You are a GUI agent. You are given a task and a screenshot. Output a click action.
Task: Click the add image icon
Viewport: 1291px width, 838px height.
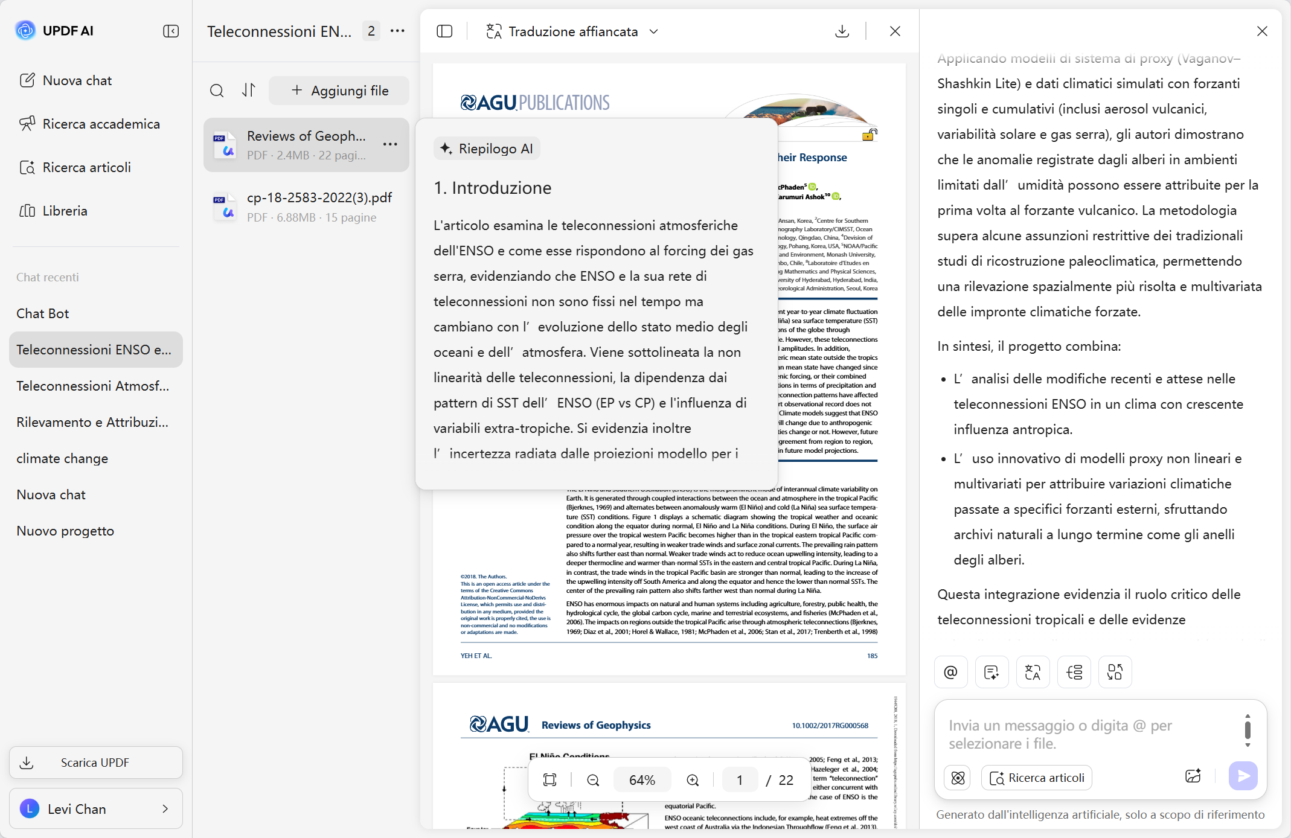click(1193, 776)
